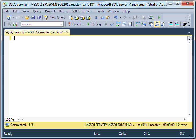196x139 pixels.
Task: Toggle Results to Grid option
Action: click(157, 24)
